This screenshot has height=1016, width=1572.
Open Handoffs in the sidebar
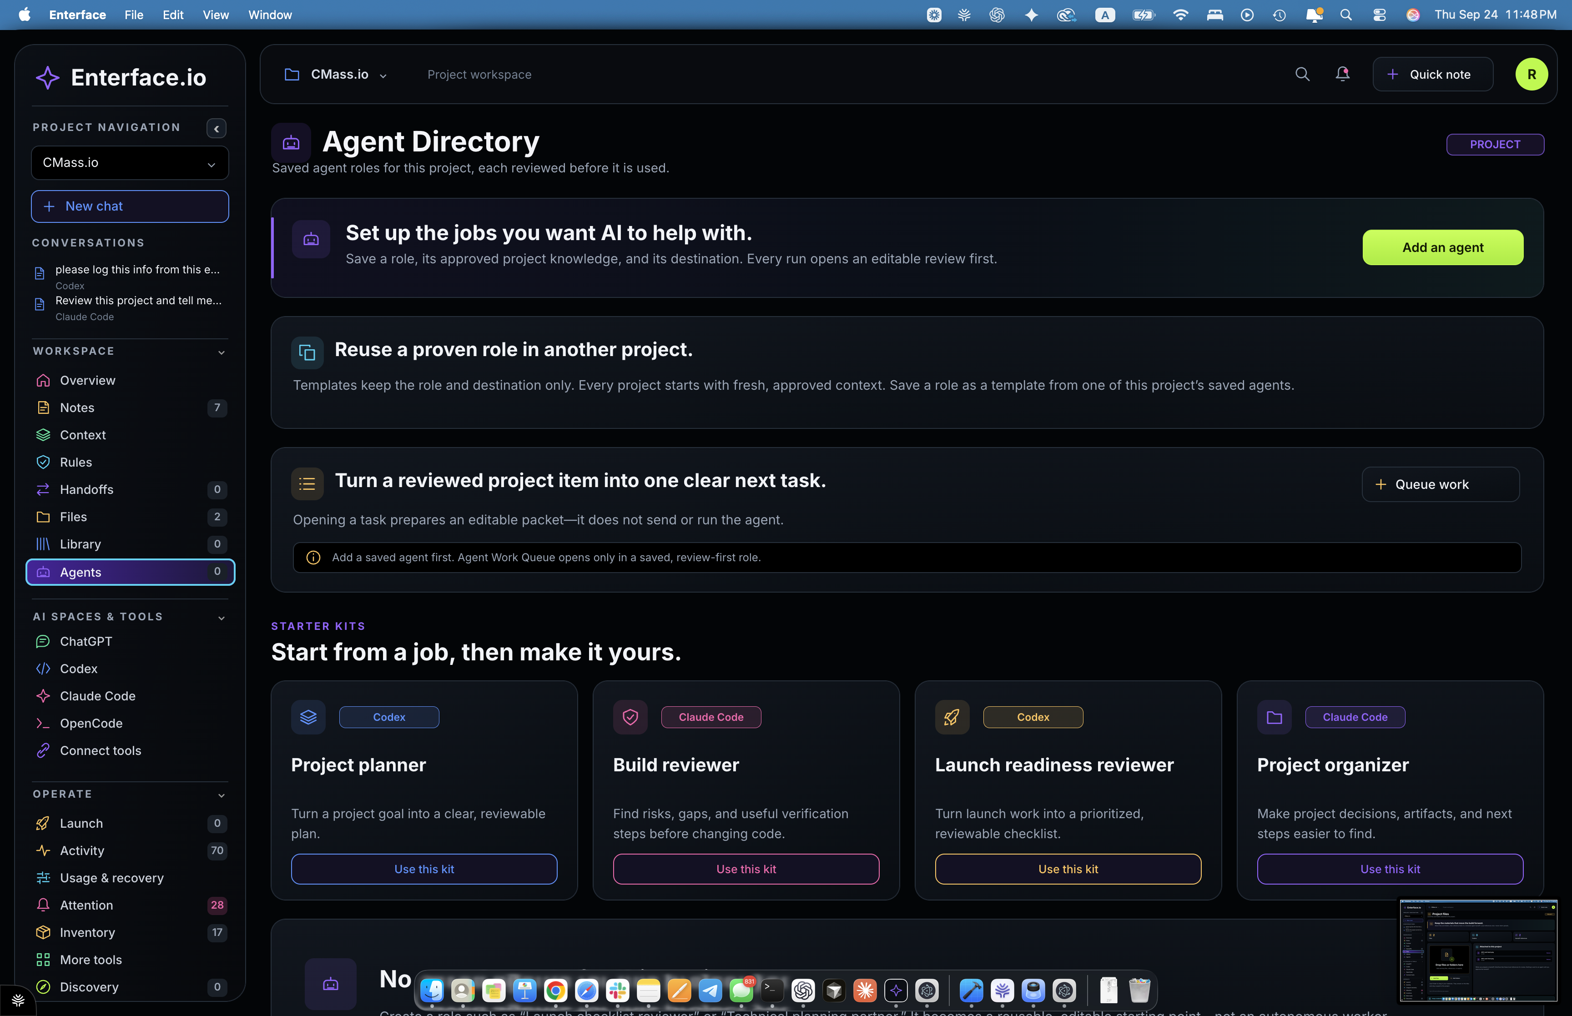point(129,489)
